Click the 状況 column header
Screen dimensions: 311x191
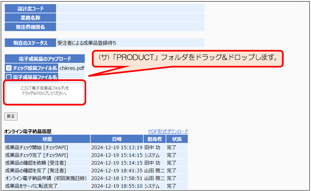(x=177, y=139)
